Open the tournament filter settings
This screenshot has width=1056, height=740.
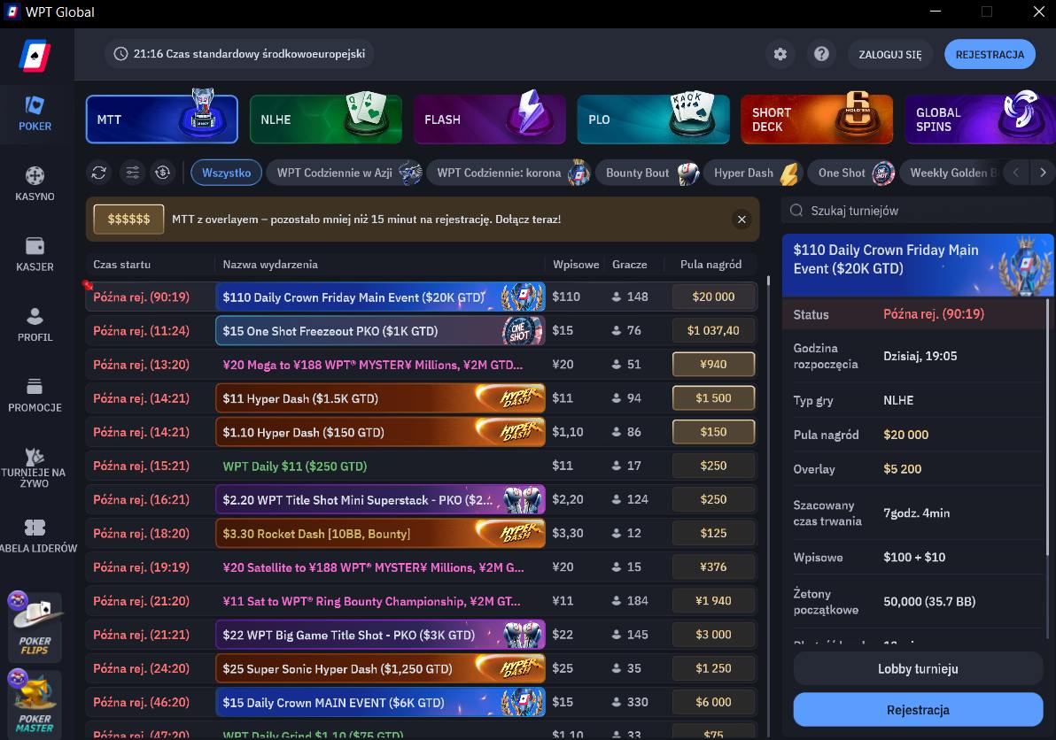(x=131, y=173)
